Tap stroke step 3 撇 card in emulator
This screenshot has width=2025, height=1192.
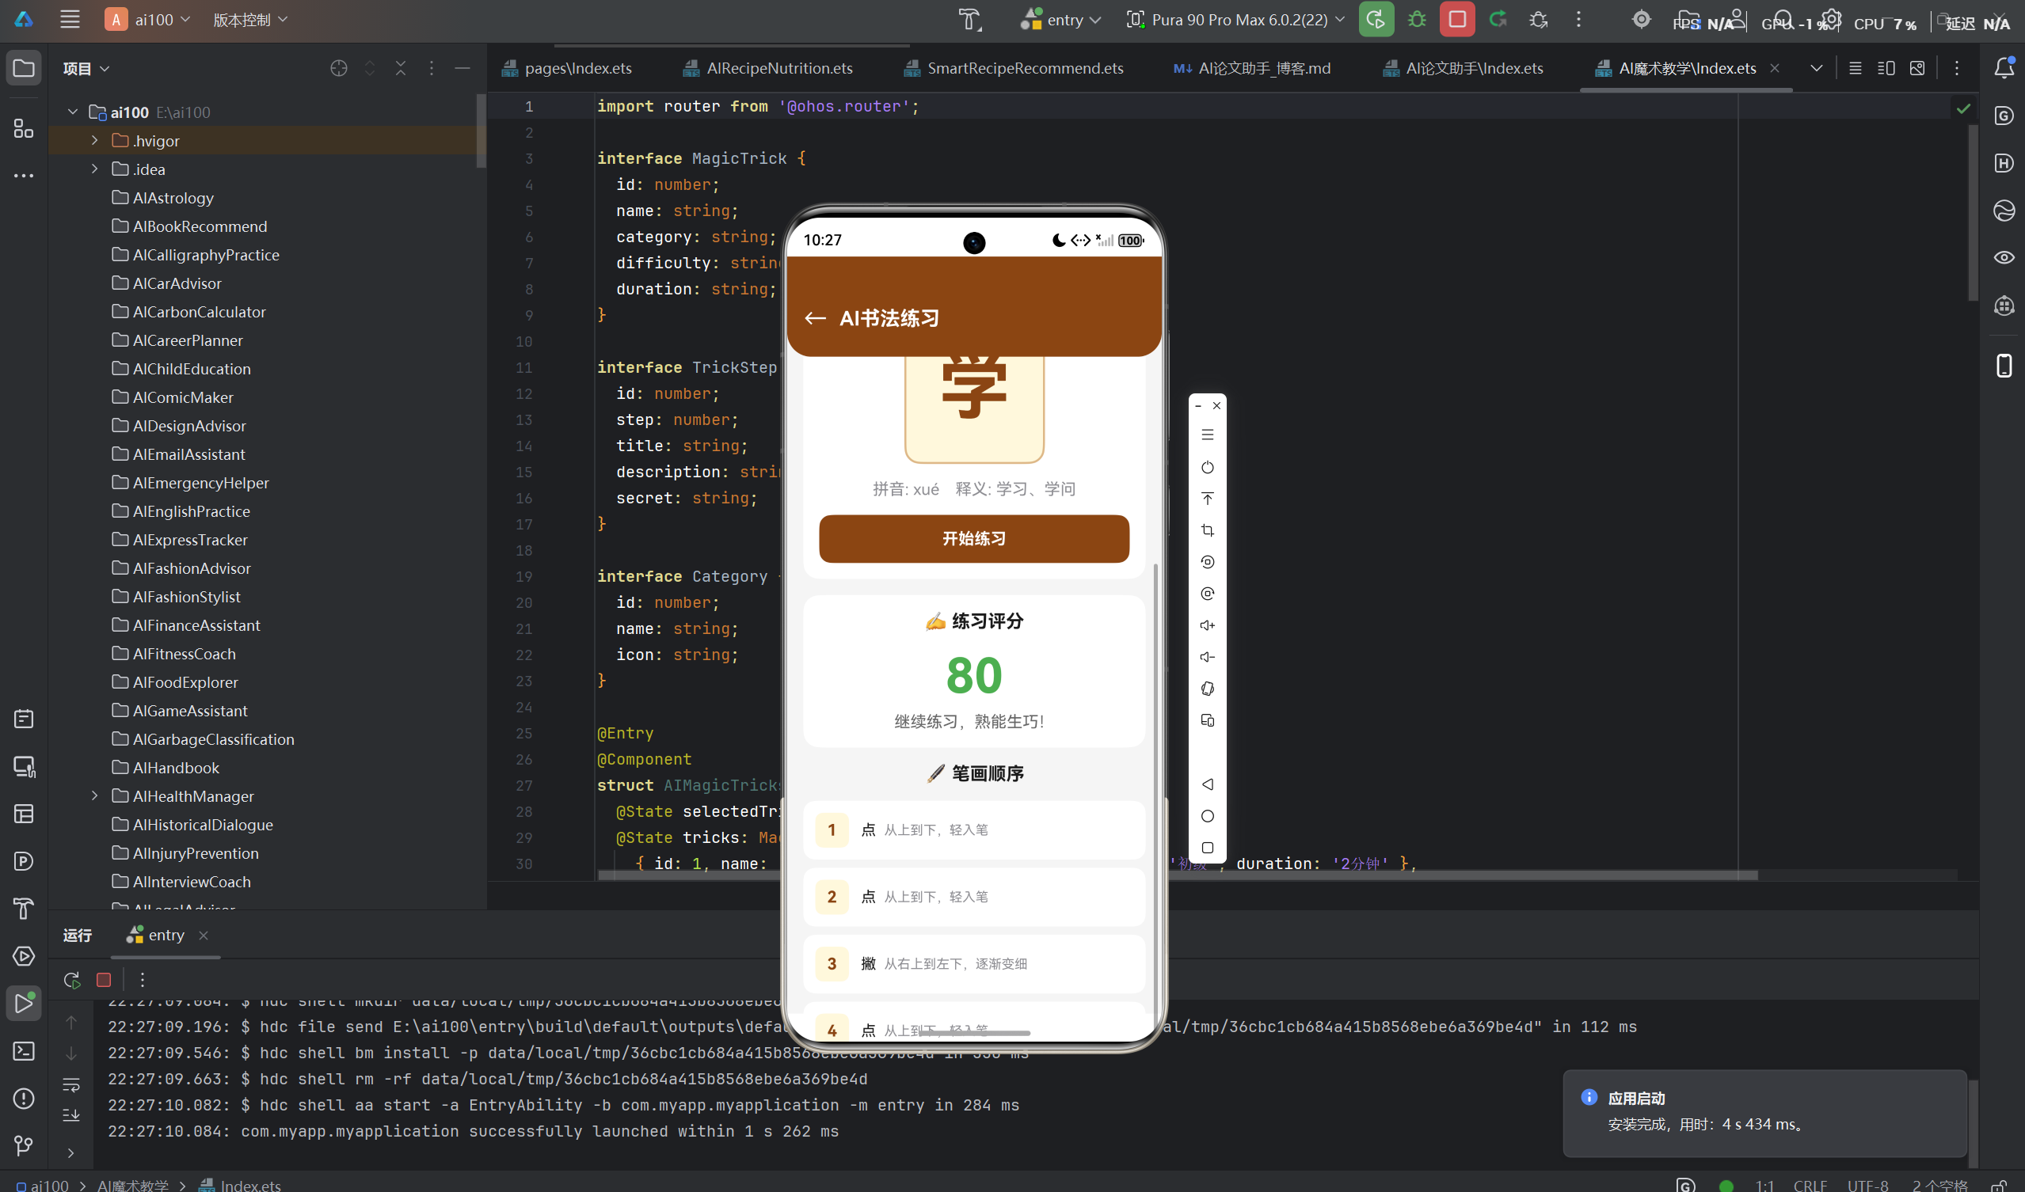click(x=974, y=963)
